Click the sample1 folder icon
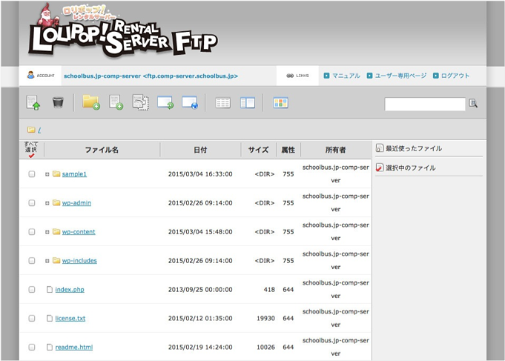This screenshot has width=505, height=361. pyautogui.click(x=56, y=174)
